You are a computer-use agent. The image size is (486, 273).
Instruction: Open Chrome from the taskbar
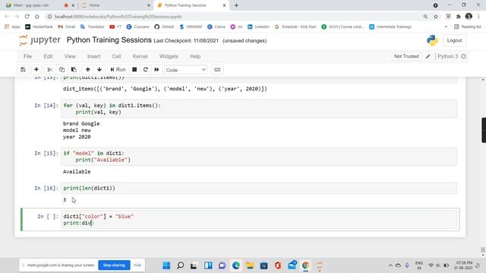(305, 265)
